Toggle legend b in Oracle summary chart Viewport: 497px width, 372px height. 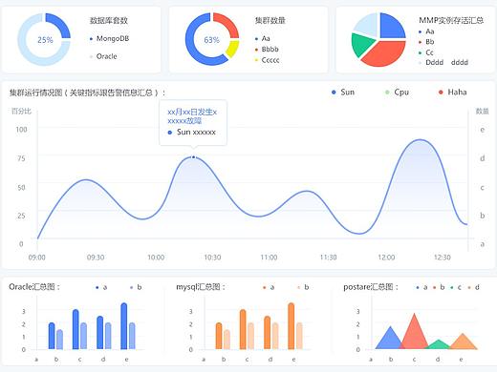pyautogui.click(x=136, y=287)
